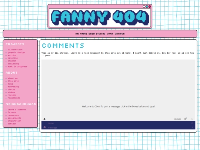Go to this site page
Viewport: 200px width, 150px height.
click(x=13, y=81)
